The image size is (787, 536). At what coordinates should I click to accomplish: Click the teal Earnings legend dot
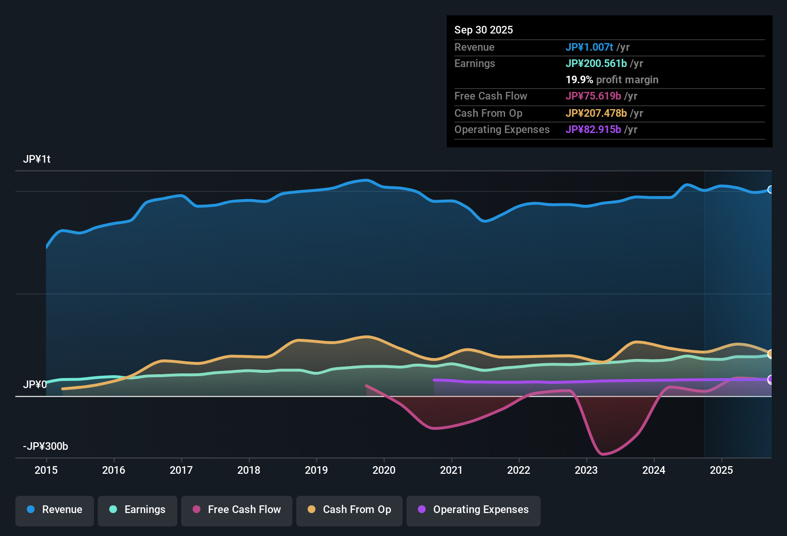click(x=114, y=510)
